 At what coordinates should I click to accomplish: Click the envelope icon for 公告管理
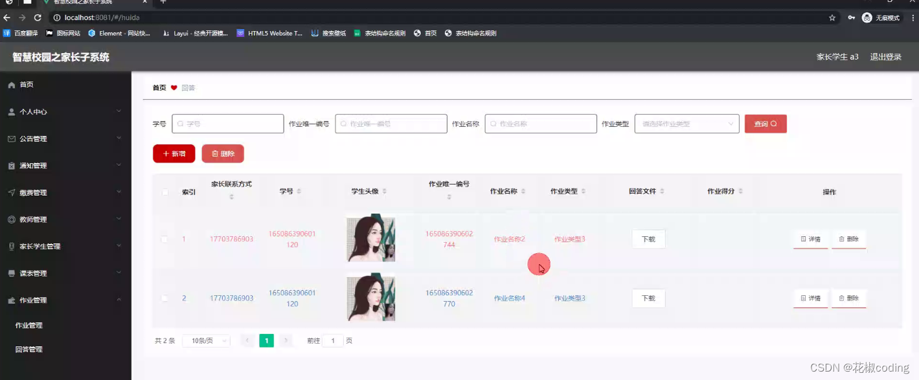point(12,139)
